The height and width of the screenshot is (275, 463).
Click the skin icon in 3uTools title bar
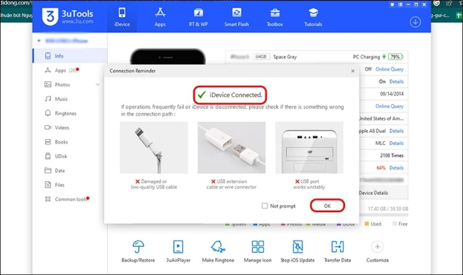pyautogui.click(x=392, y=4)
